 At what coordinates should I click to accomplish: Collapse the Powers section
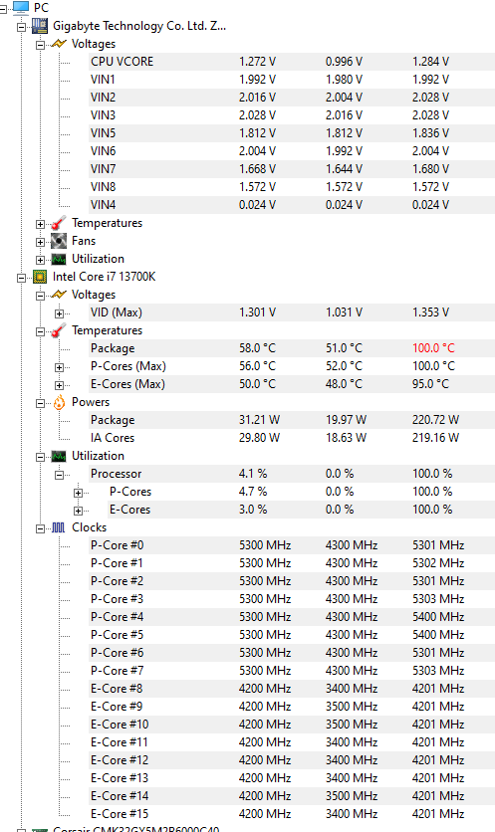(x=41, y=403)
